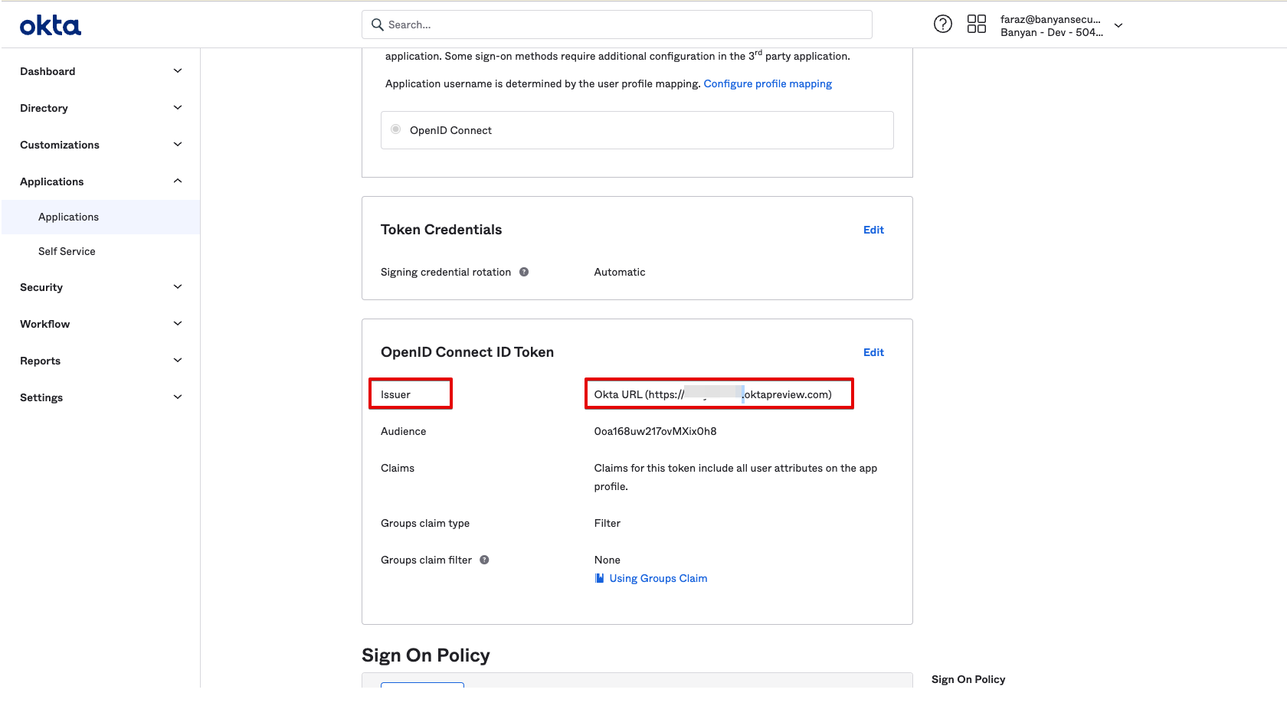Open the Self Service menu item

tap(67, 251)
